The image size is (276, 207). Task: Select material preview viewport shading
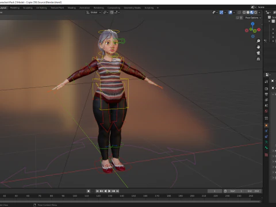[x=252, y=12]
